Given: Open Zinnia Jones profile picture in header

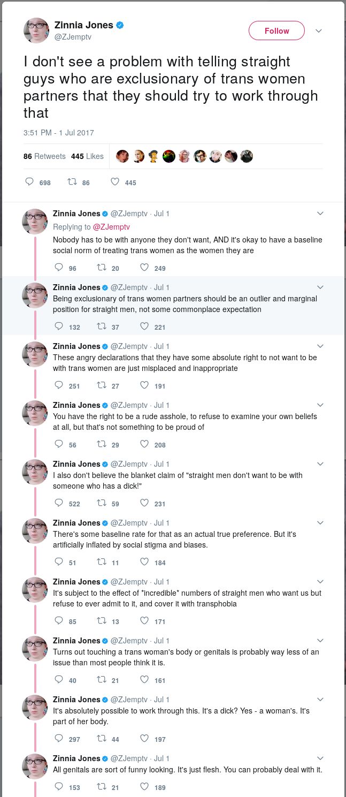Looking at the screenshot, I should tap(36, 31).
